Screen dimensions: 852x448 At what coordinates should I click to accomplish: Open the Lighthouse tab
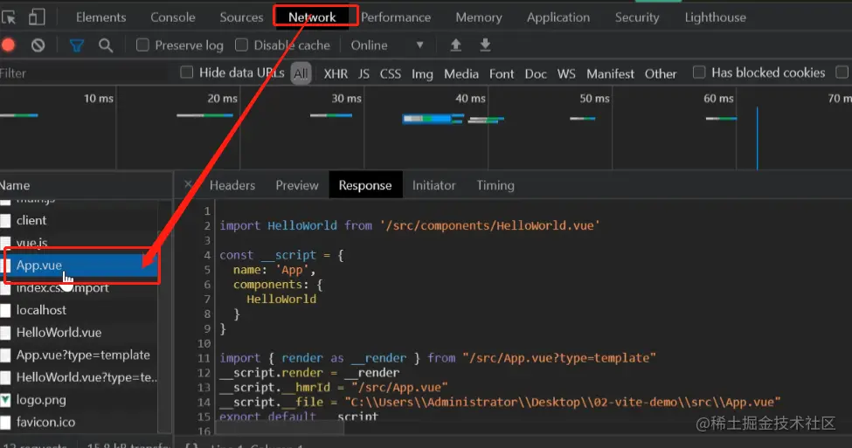point(715,17)
